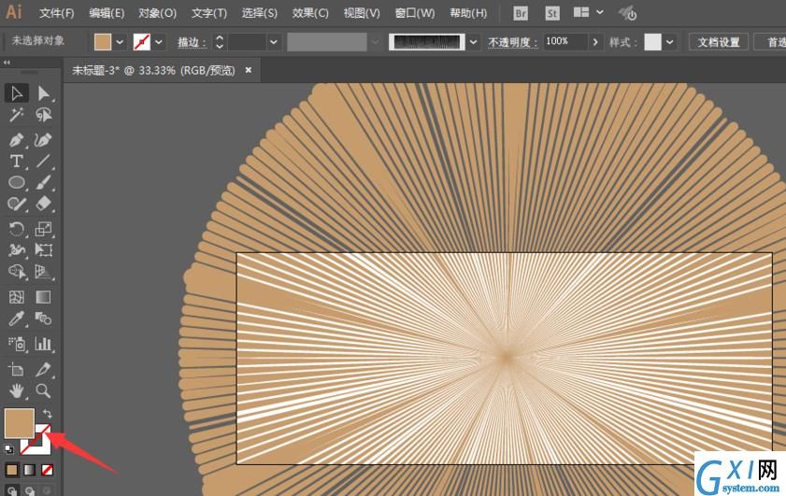The height and width of the screenshot is (496, 786).
Task: Select the Free Transform tool
Action: (44, 250)
